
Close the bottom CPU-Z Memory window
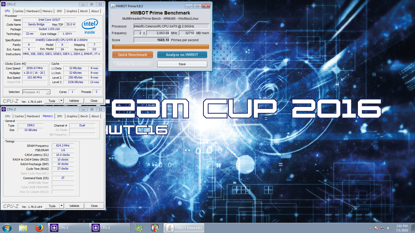(100, 109)
